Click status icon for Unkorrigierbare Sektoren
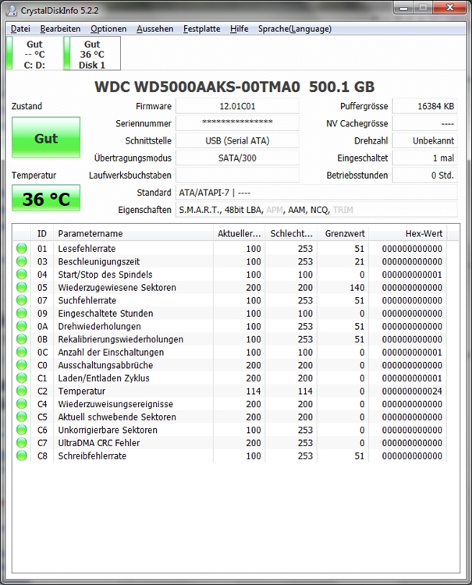The width and height of the screenshot is (472, 585). click(22, 430)
